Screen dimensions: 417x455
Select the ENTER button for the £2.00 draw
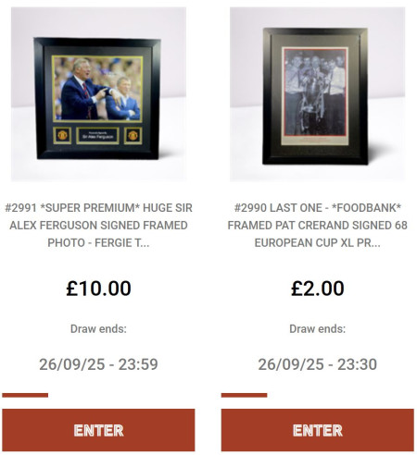[318, 430]
